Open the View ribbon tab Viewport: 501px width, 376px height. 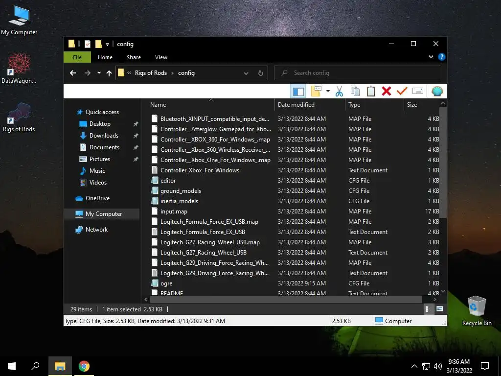tap(161, 57)
